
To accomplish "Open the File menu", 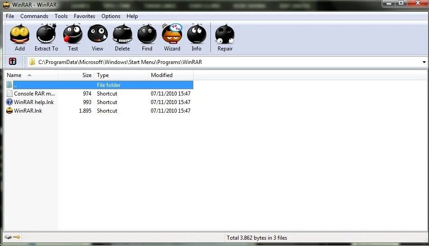I will pos(10,16).
